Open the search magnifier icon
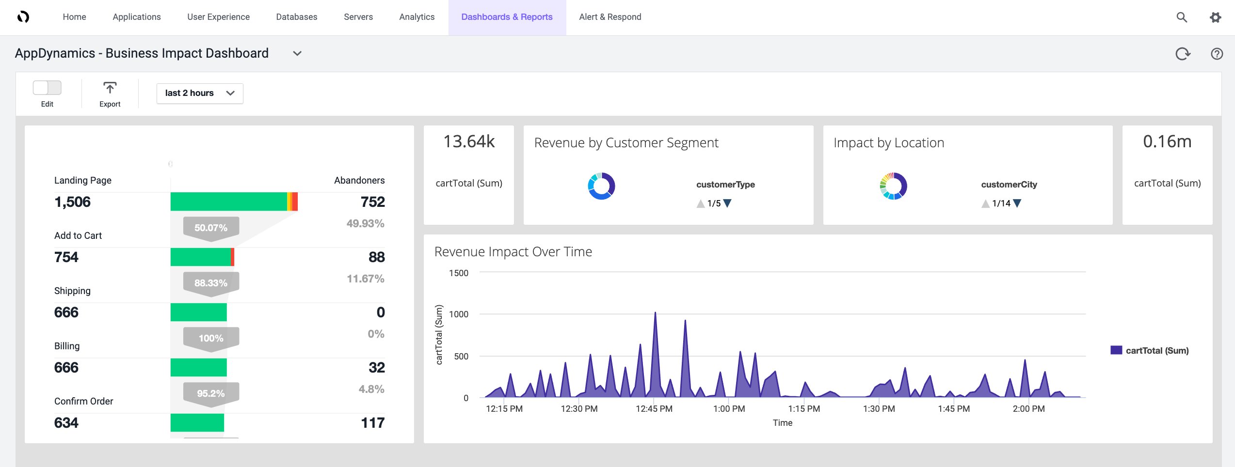The width and height of the screenshot is (1235, 467). (x=1182, y=17)
